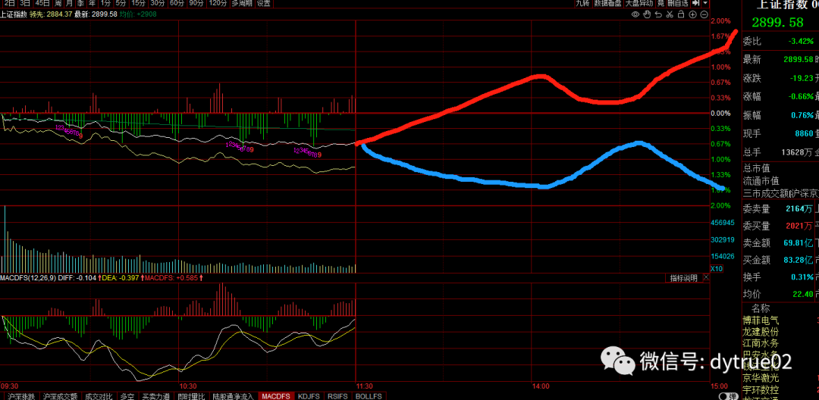Select the hand pan tool icon
The width and height of the screenshot is (819, 400).
tap(647, 14)
